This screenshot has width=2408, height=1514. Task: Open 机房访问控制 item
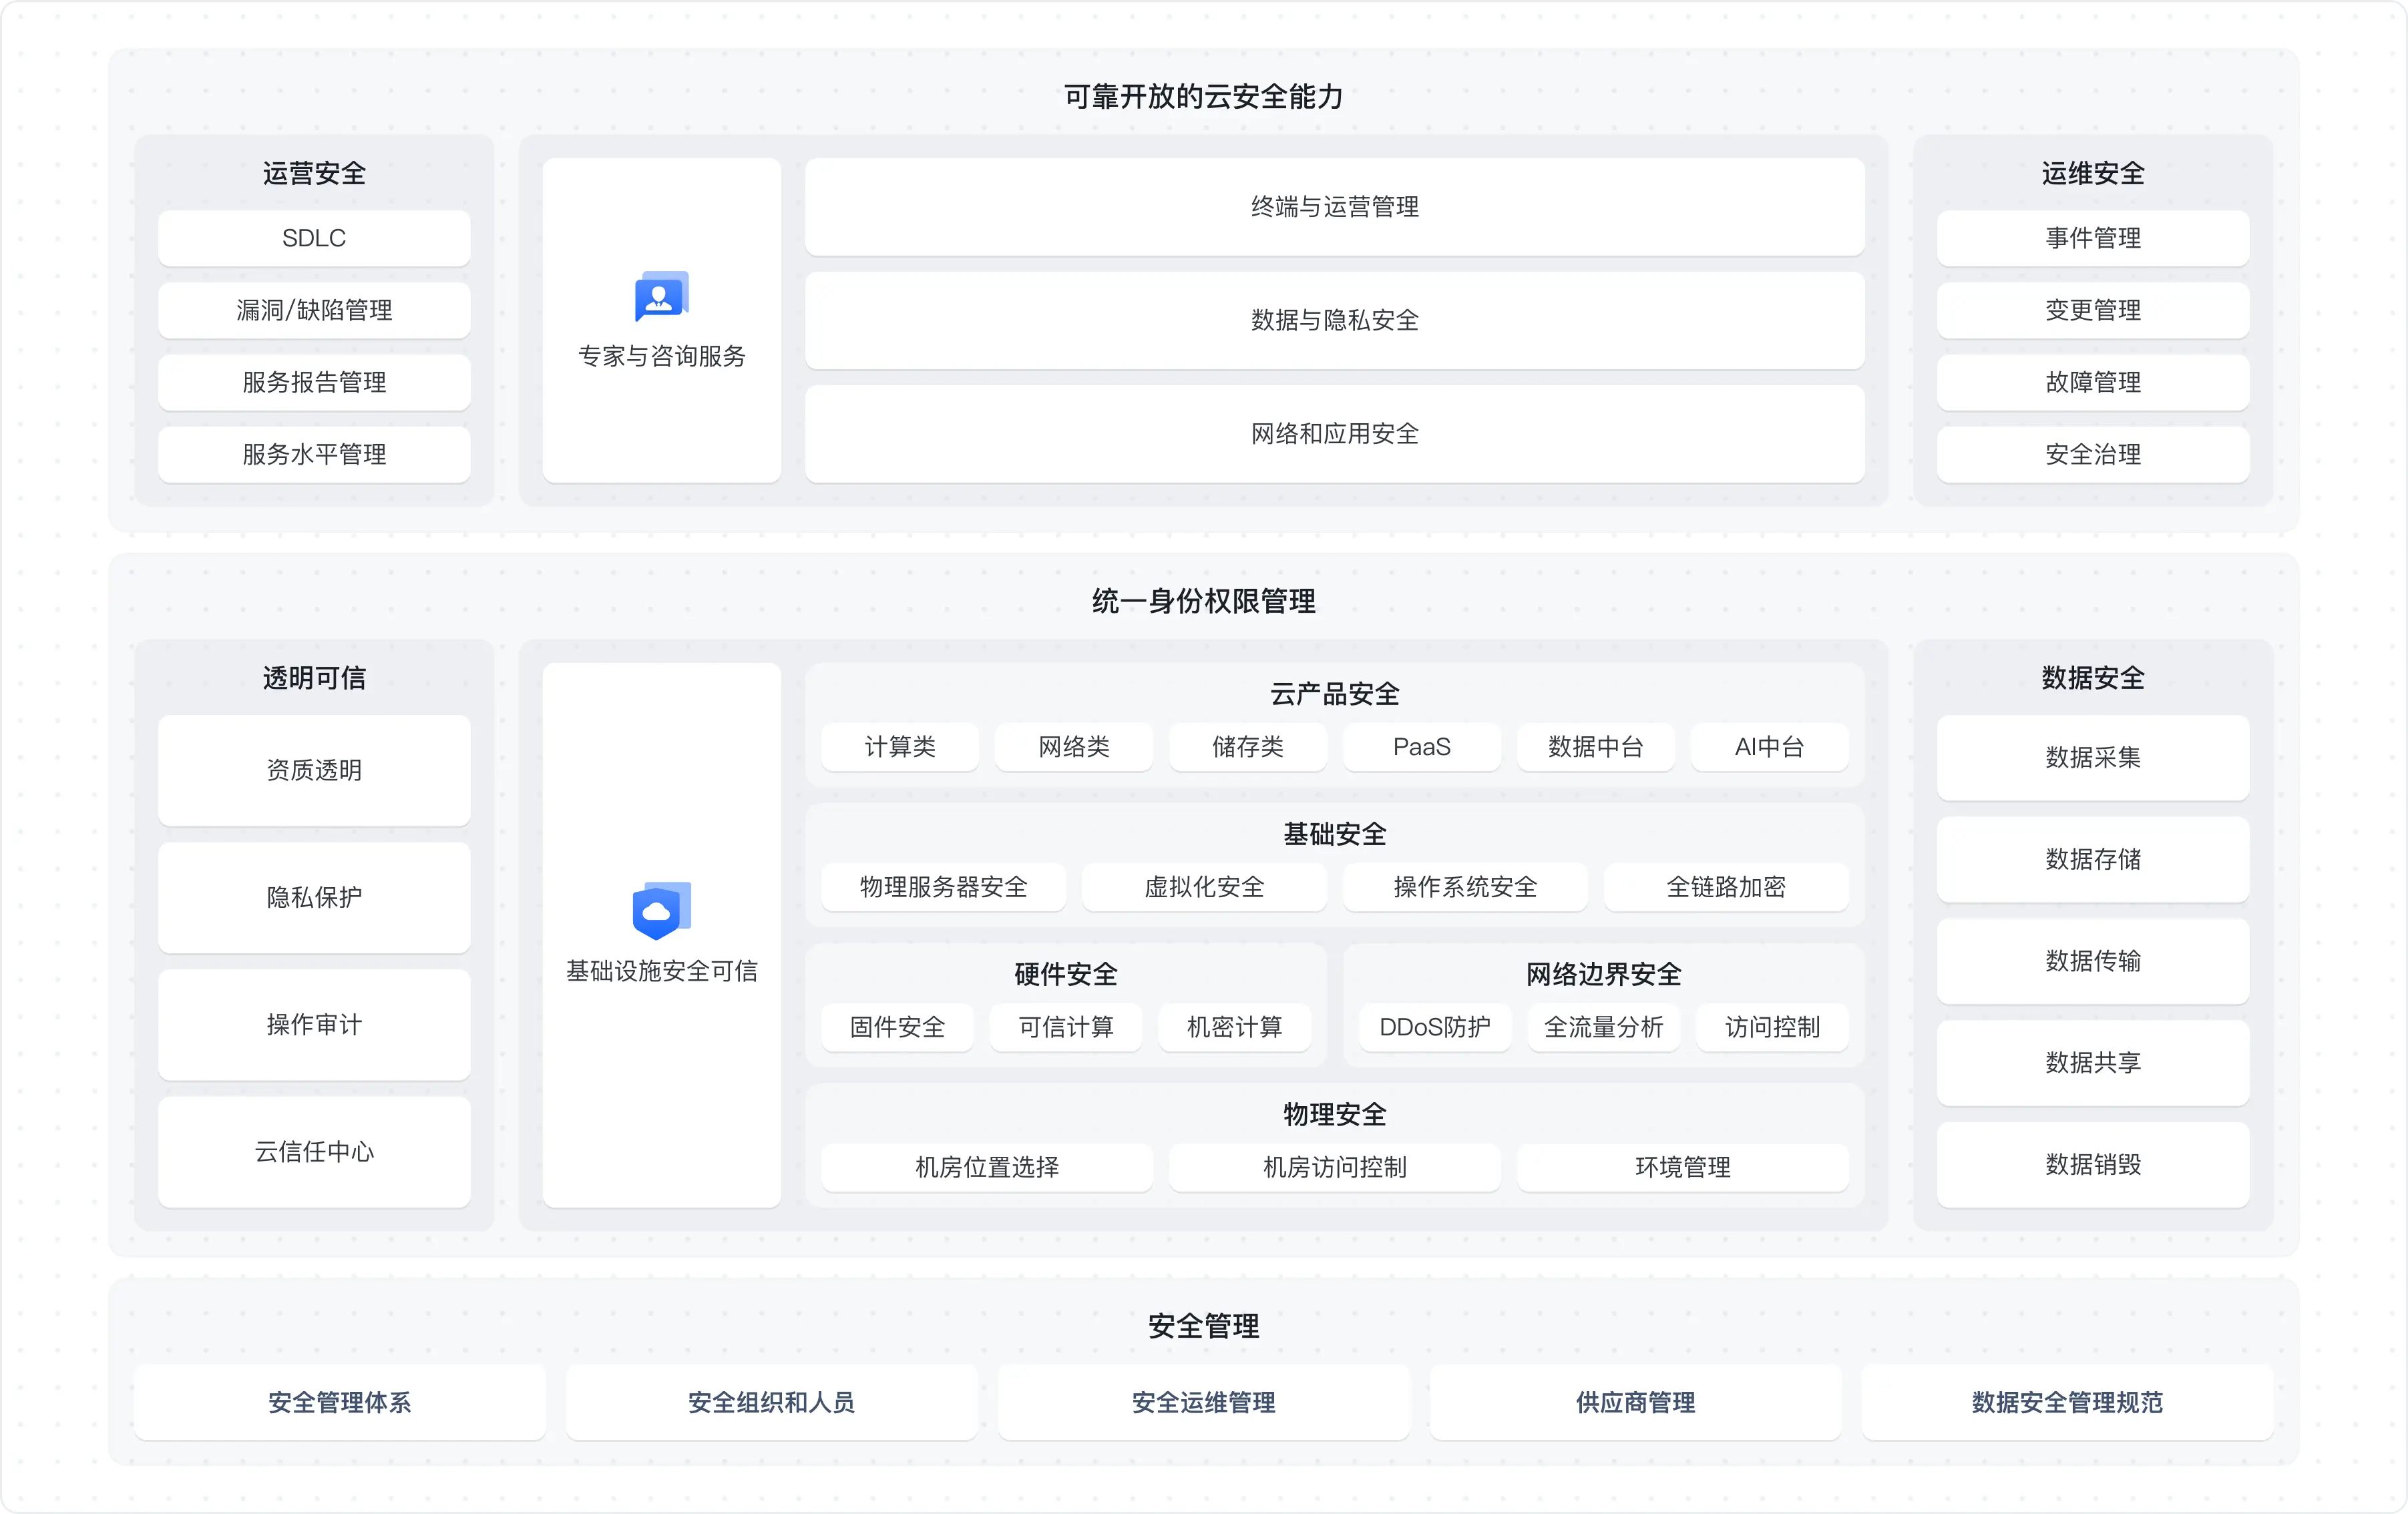pos(1335,1168)
